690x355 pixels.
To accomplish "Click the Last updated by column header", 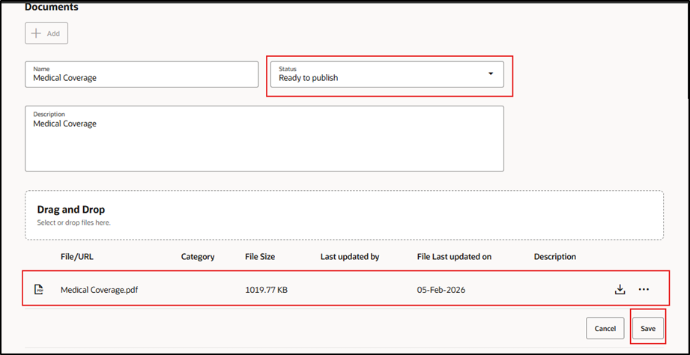I will point(350,256).
